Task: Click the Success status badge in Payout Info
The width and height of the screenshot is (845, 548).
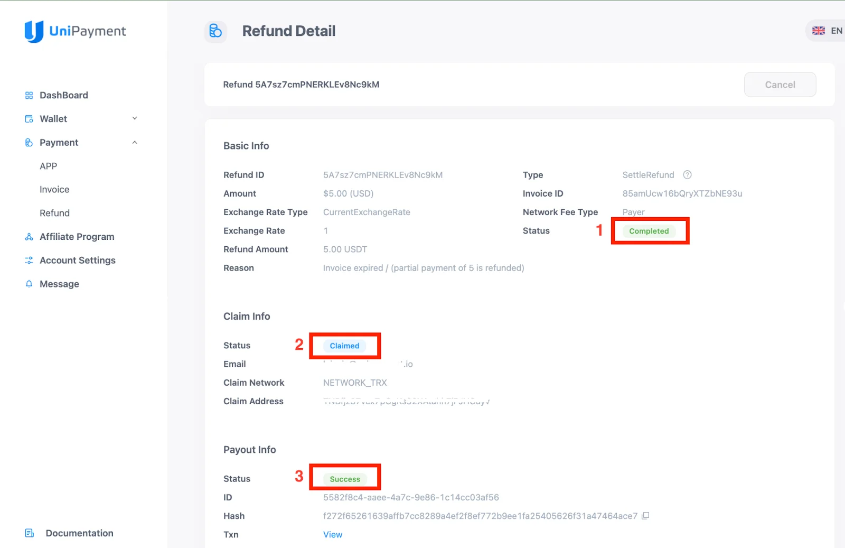Action: pyautogui.click(x=345, y=478)
